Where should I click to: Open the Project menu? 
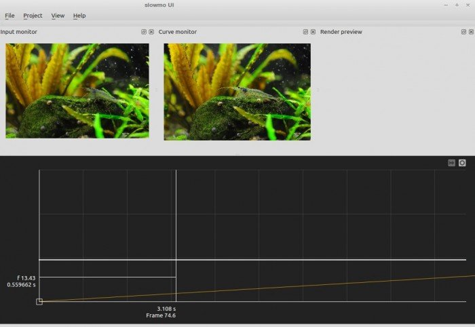click(x=33, y=16)
